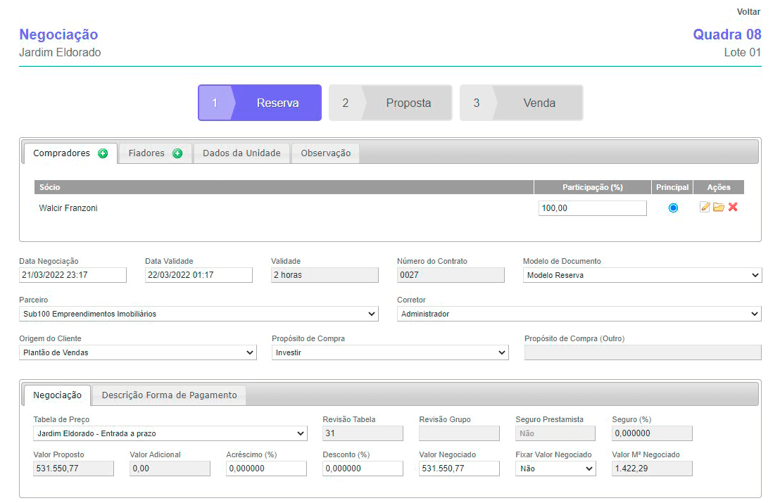Viewport: 780px width, 503px height.
Task: Choose a Tabela de Preço option
Action: click(x=170, y=433)
